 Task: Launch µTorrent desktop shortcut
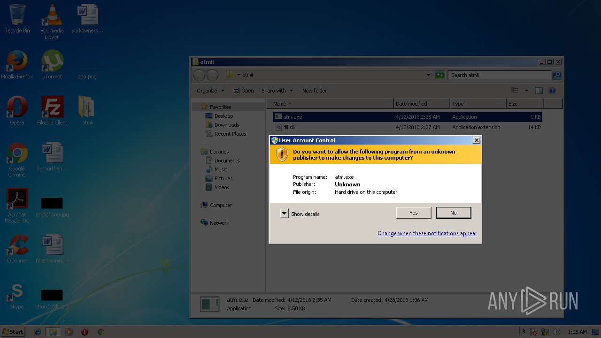pos(52,65)
